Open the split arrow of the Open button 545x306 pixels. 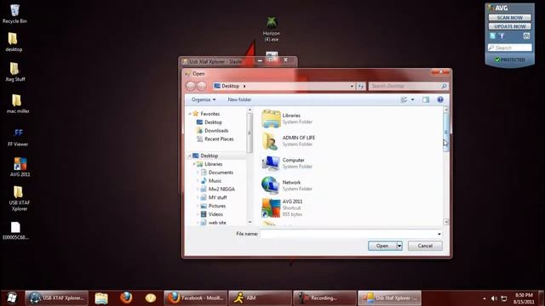pyautogui.click(x=399, y=246)
